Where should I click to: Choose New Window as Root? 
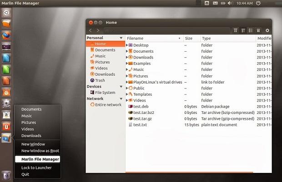(x=40, y=151)
